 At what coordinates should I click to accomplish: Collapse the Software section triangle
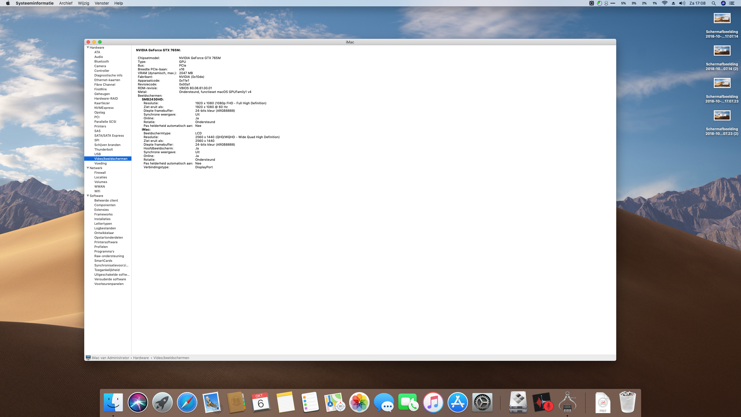[88, 196]
